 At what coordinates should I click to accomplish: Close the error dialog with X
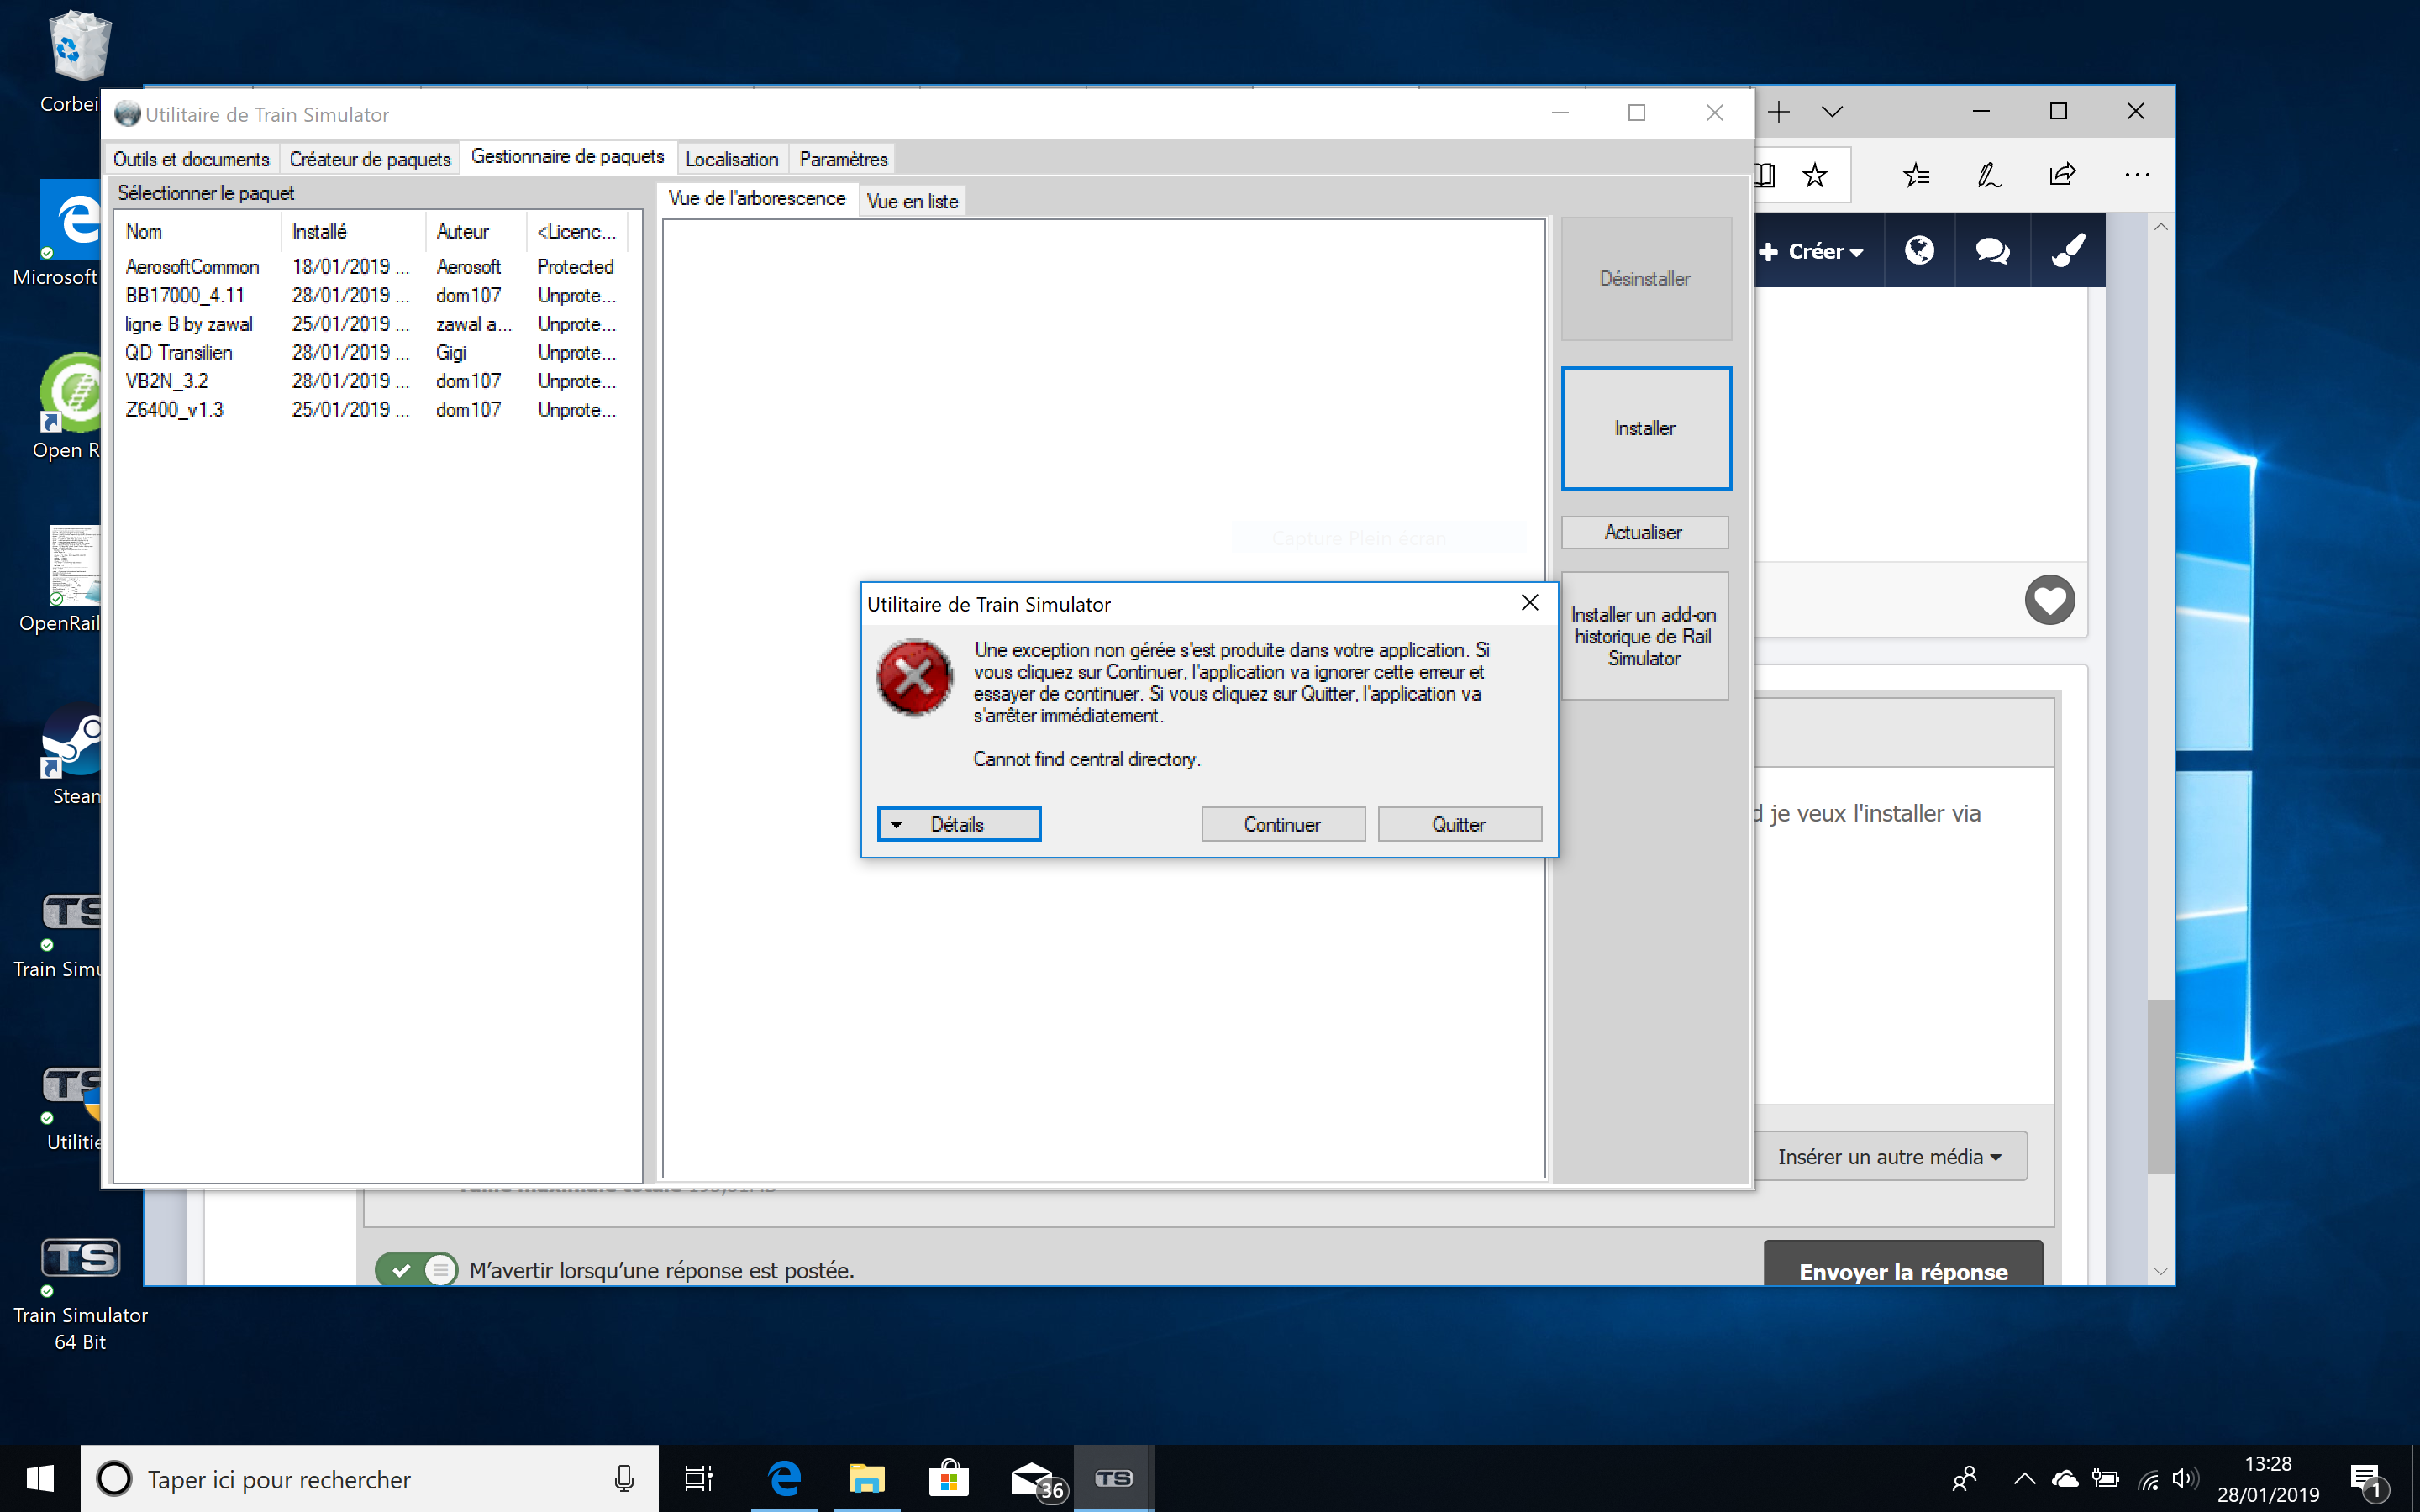pos(1530,603)
